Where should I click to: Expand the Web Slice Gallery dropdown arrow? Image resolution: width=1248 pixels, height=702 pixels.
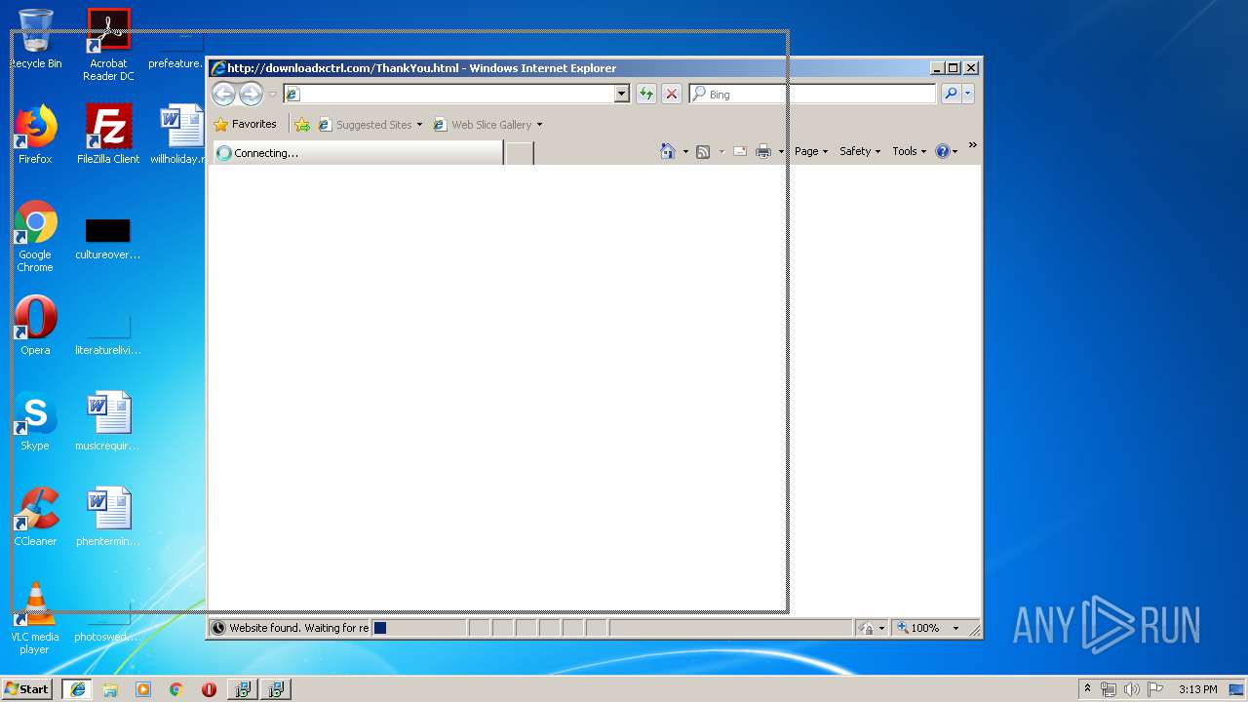click(539, 125)
